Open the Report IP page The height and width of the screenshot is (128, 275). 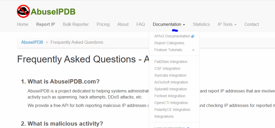pyautogui.click(x=46, y=24)
